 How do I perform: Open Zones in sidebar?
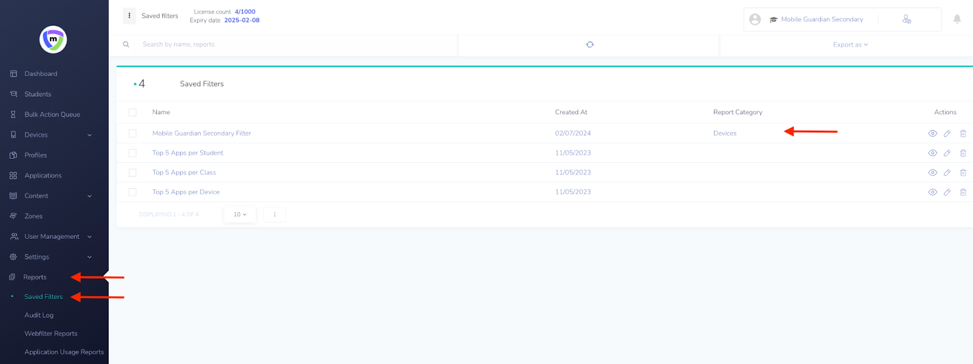click(x=33, y=216)
